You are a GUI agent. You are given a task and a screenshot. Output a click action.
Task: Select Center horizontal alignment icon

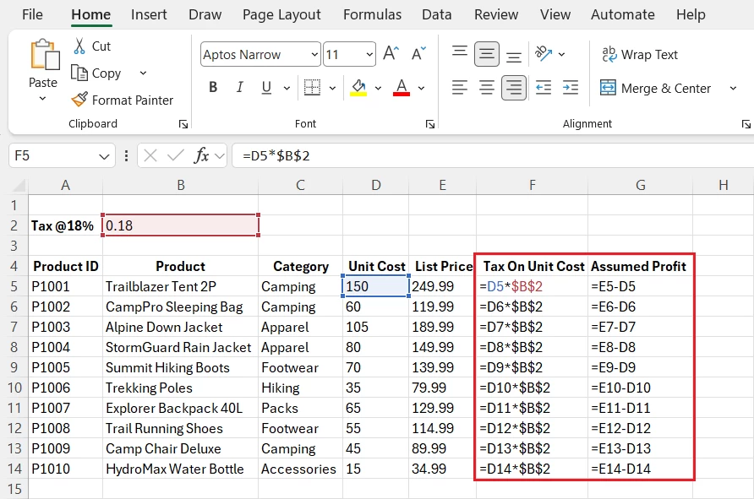click(x=487, y=88)
